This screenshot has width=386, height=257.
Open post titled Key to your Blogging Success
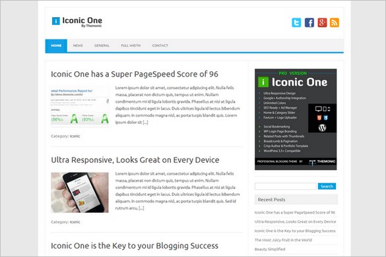pyautogui.click(x=135, y=246)
